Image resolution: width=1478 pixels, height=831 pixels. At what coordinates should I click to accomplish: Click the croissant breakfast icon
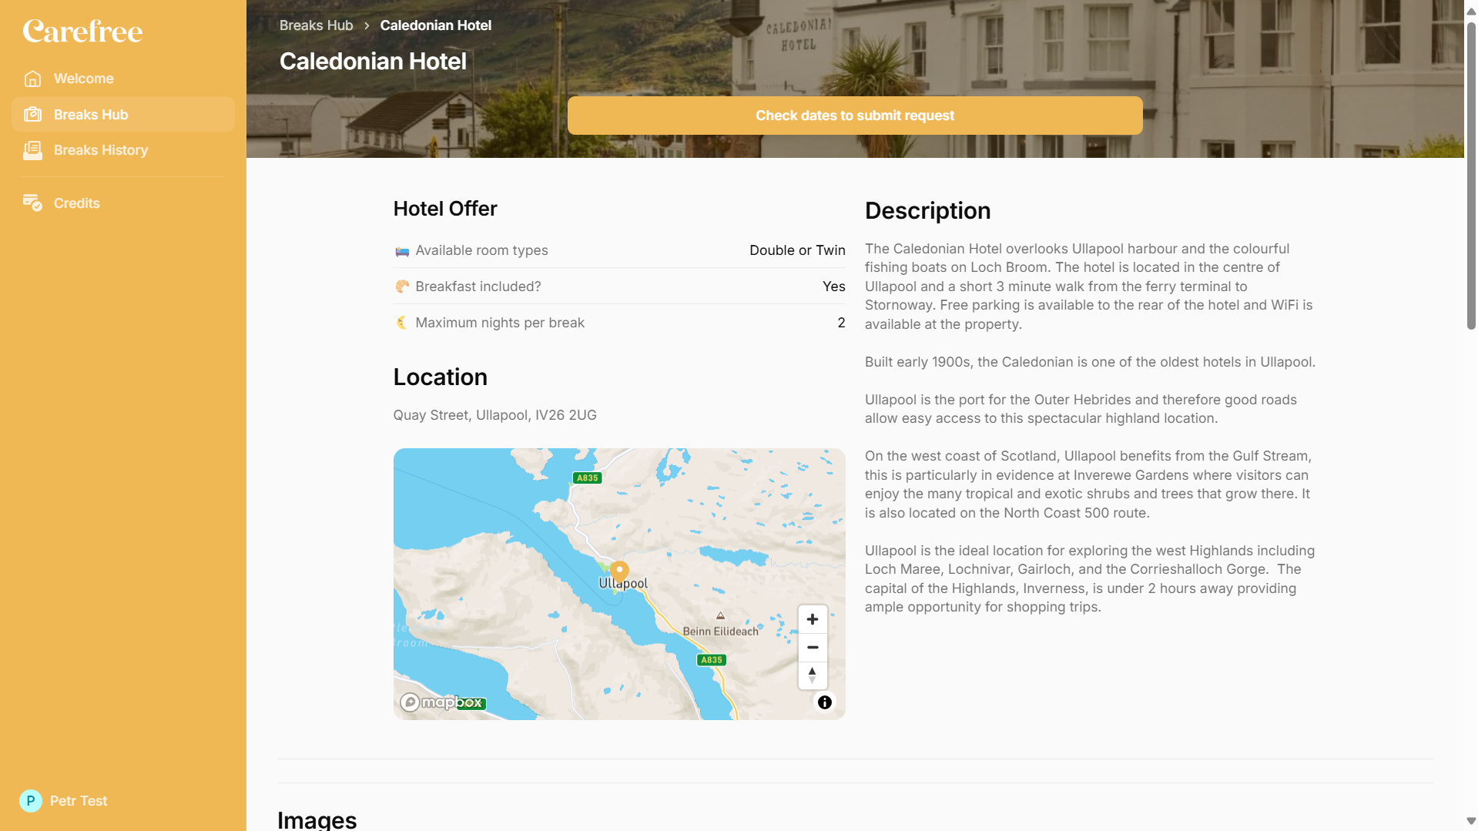coord(402,286)
